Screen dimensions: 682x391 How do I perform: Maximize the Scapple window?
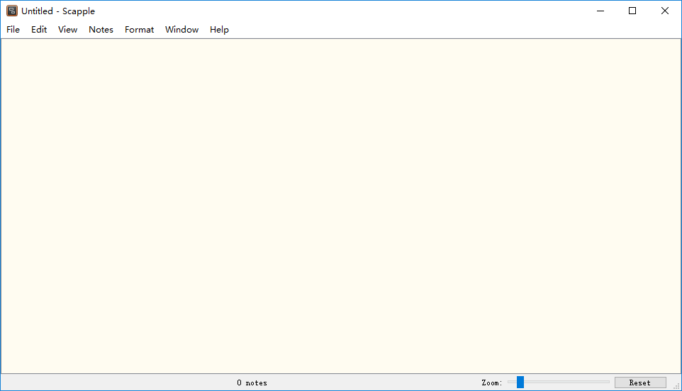coord(632,11)
